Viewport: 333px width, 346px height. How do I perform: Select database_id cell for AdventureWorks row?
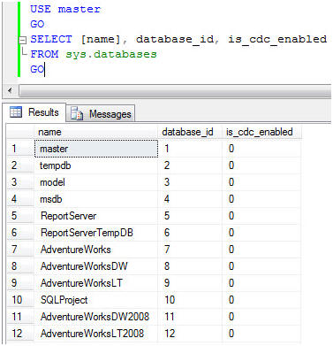pos(190,250)
